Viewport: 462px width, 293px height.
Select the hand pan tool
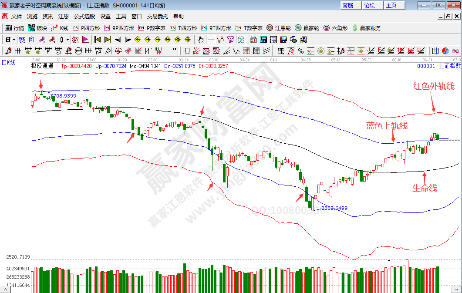pos(200,40)
